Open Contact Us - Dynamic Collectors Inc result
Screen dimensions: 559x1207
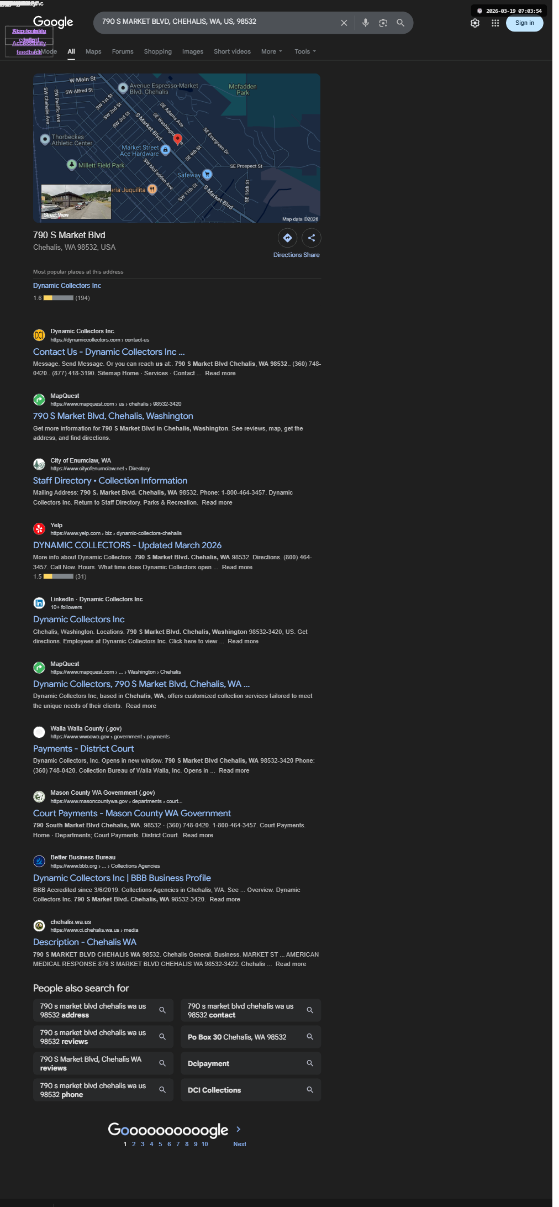pos(109,352)
